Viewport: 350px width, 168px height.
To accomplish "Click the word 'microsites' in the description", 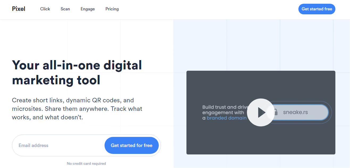I will click(x=27, y=109).
